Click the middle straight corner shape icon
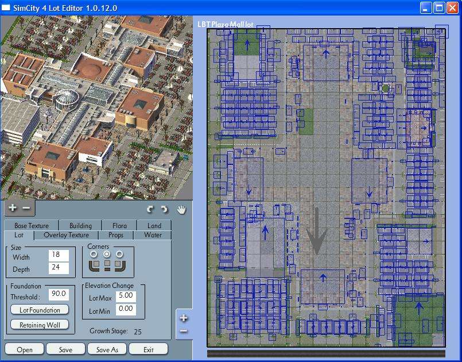Screen dimensions: 462x362 click(x=107, y=265)
